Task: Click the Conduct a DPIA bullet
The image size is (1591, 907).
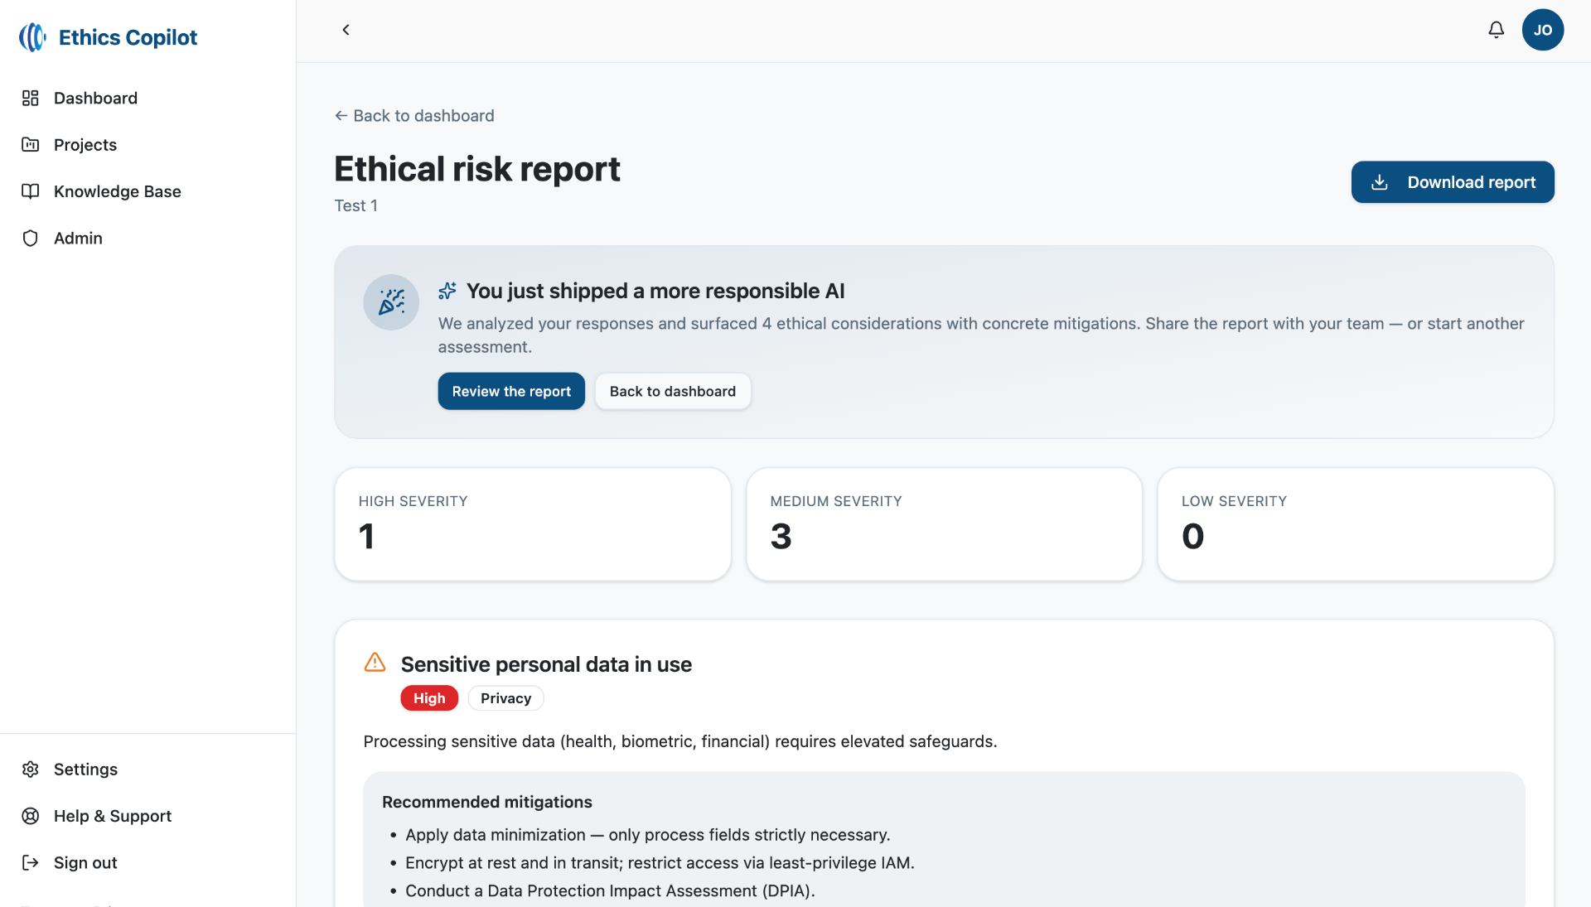Action: [x=610, y=891]
